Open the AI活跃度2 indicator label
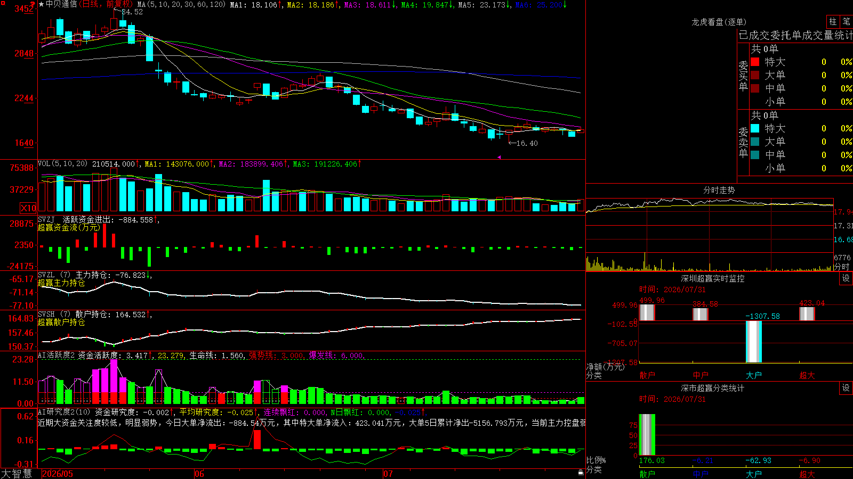This screenshot has width=853, height=479. pos(56,356)
